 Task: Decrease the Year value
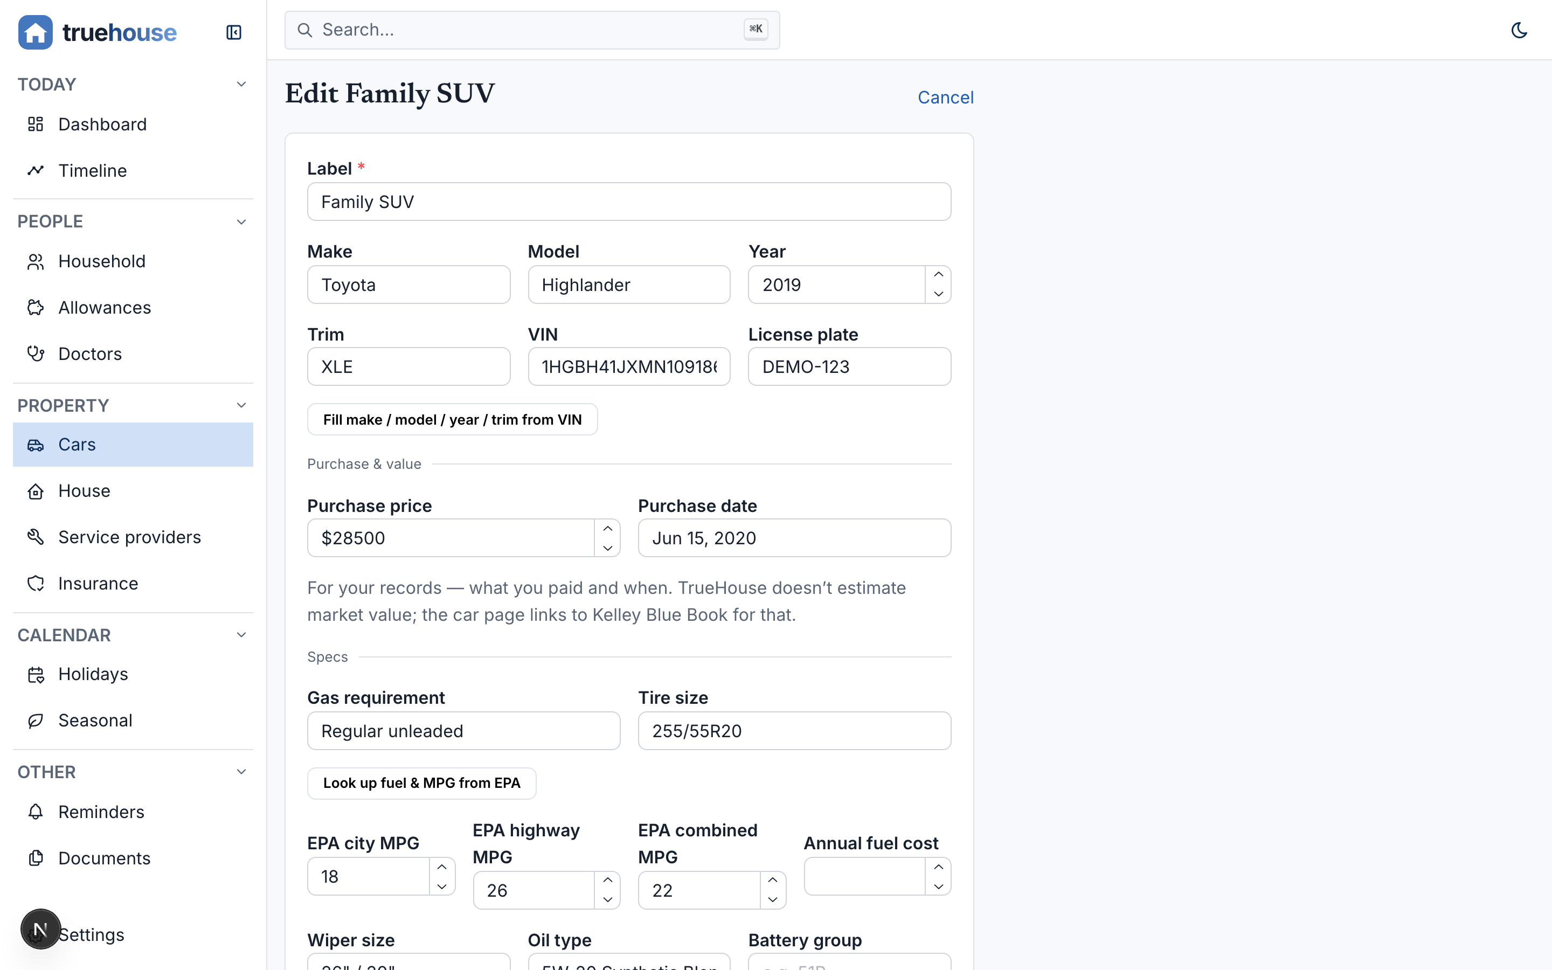click(x=938, y=294)
